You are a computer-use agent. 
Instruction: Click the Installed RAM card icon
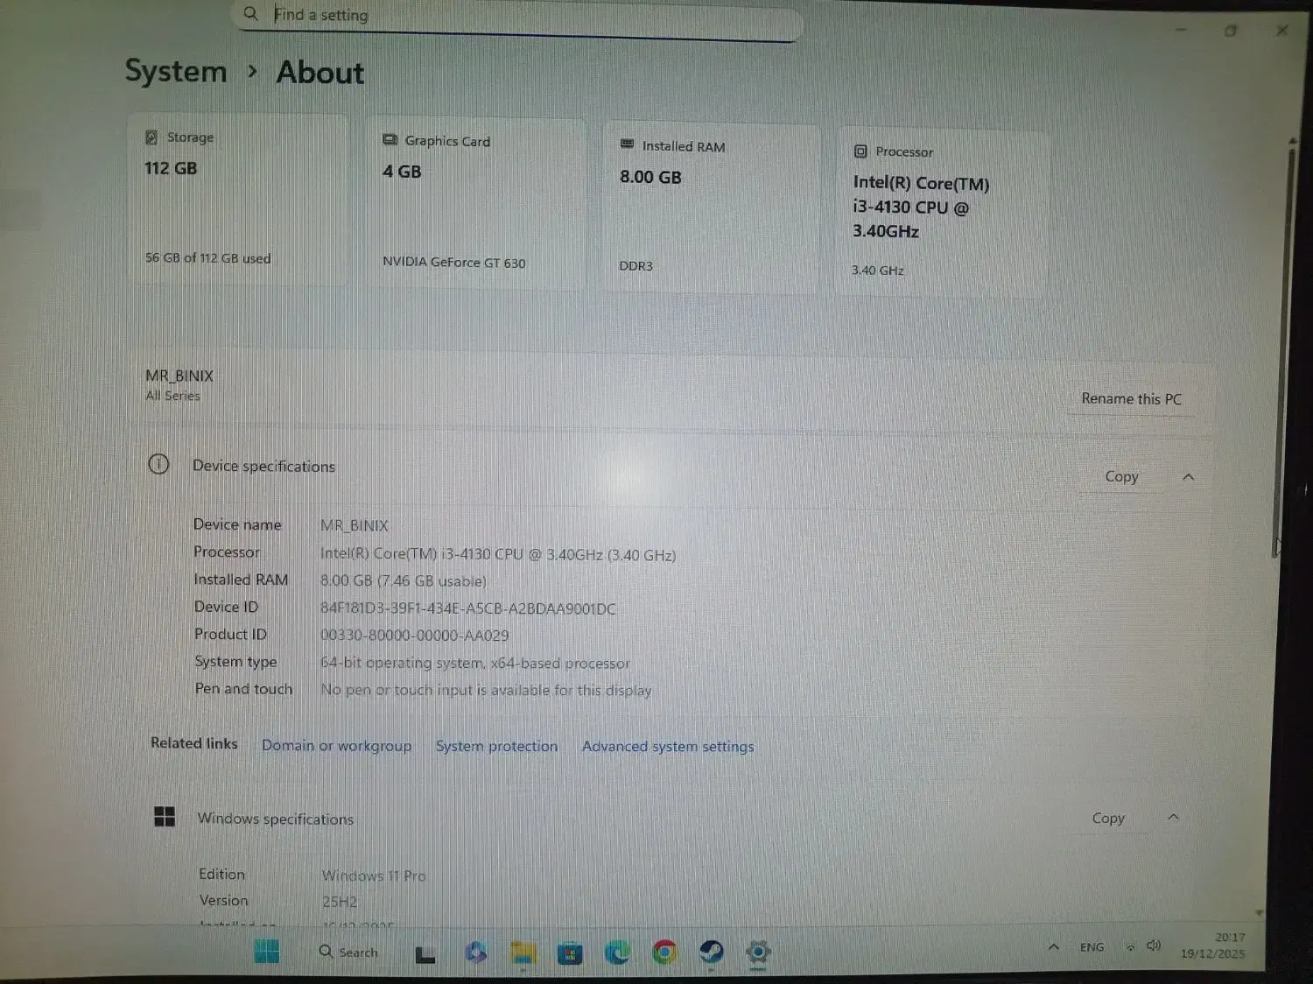click(x=627, y=144)
